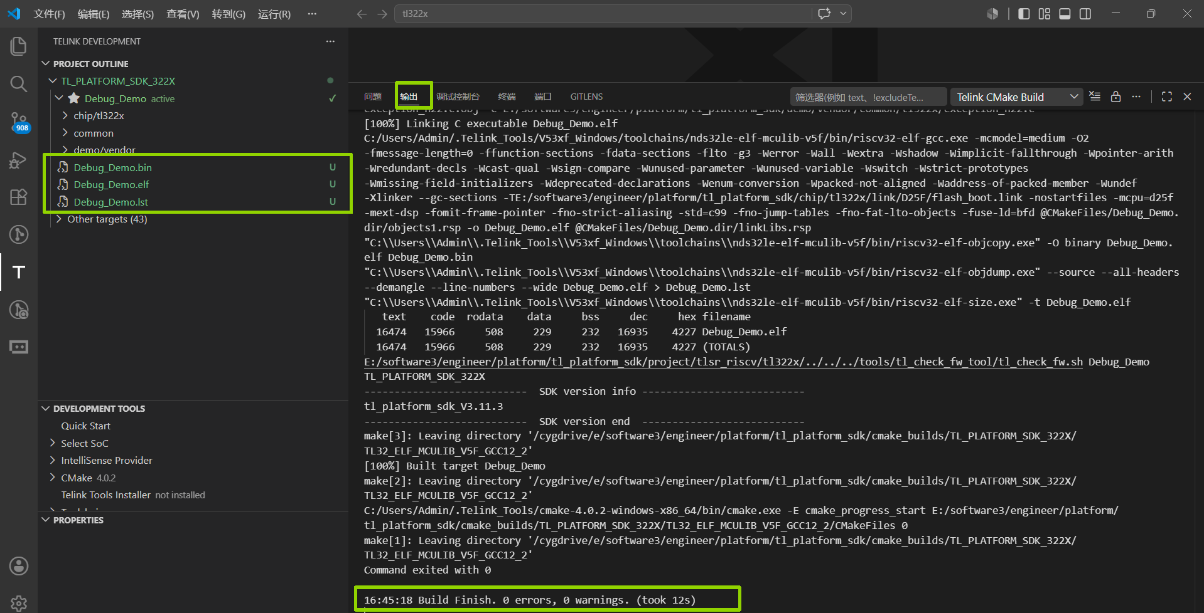1204x613 pixels.
Task: Collapse the PROJECT OUTLINE section
Action: tap(45, 63)
